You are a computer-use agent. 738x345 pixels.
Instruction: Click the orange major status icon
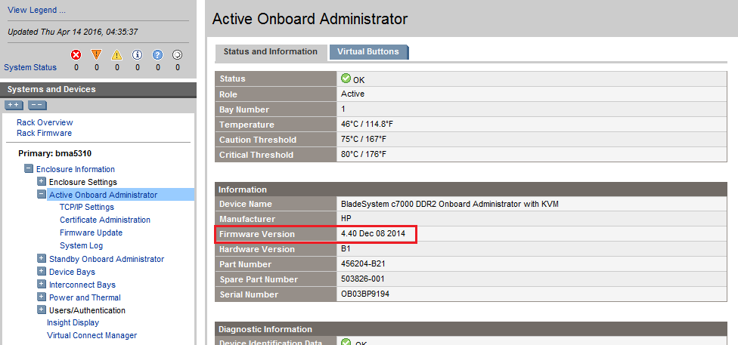(97, 55)
